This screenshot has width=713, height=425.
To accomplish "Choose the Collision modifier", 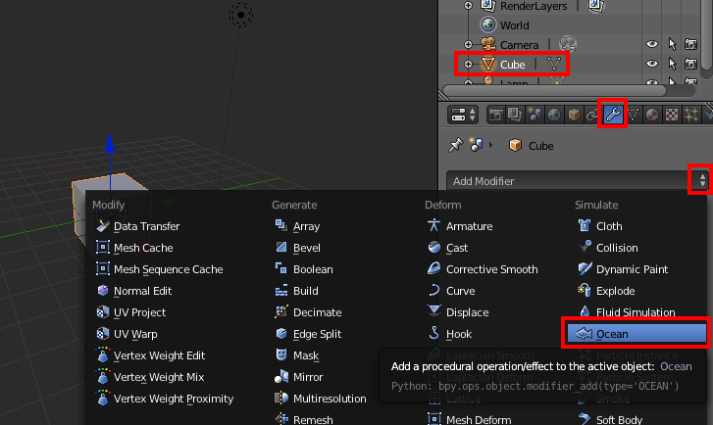I will (x=617, y=248).
